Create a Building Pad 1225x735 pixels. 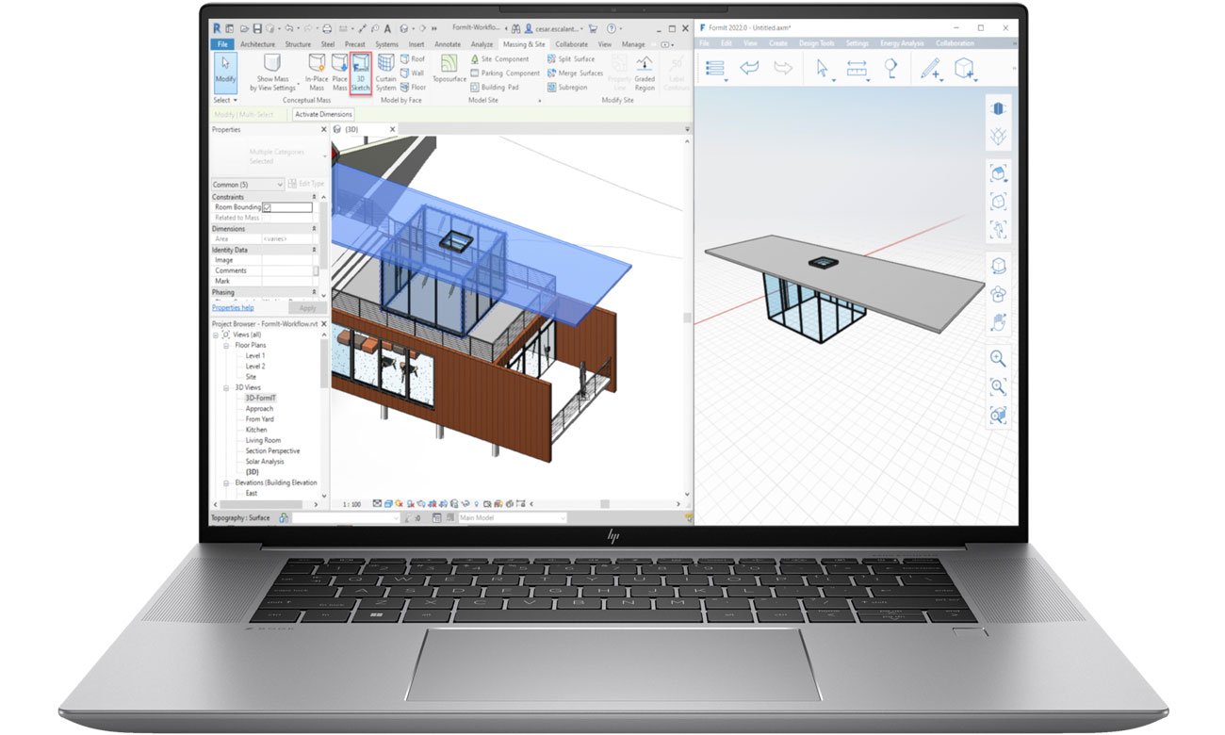tap(494, 87)
